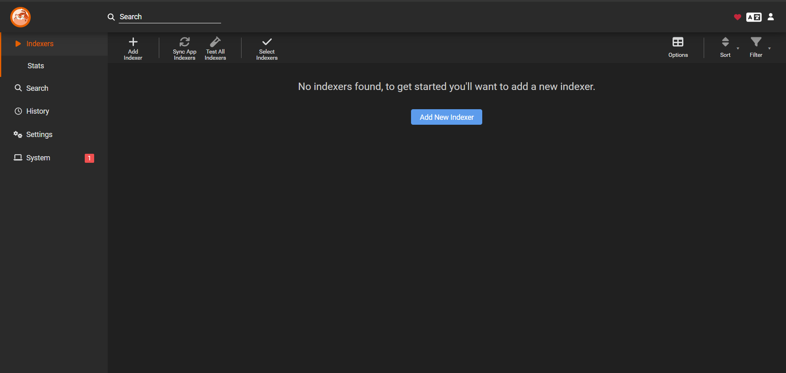The width and height of the screenshot is (786, 373).
Task: Click the Test All Indexers icon
Action: click(215, 42)
